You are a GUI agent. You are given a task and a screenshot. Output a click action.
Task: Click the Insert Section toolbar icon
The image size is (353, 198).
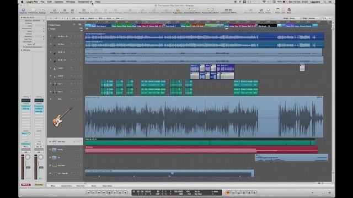click(154, 11)
